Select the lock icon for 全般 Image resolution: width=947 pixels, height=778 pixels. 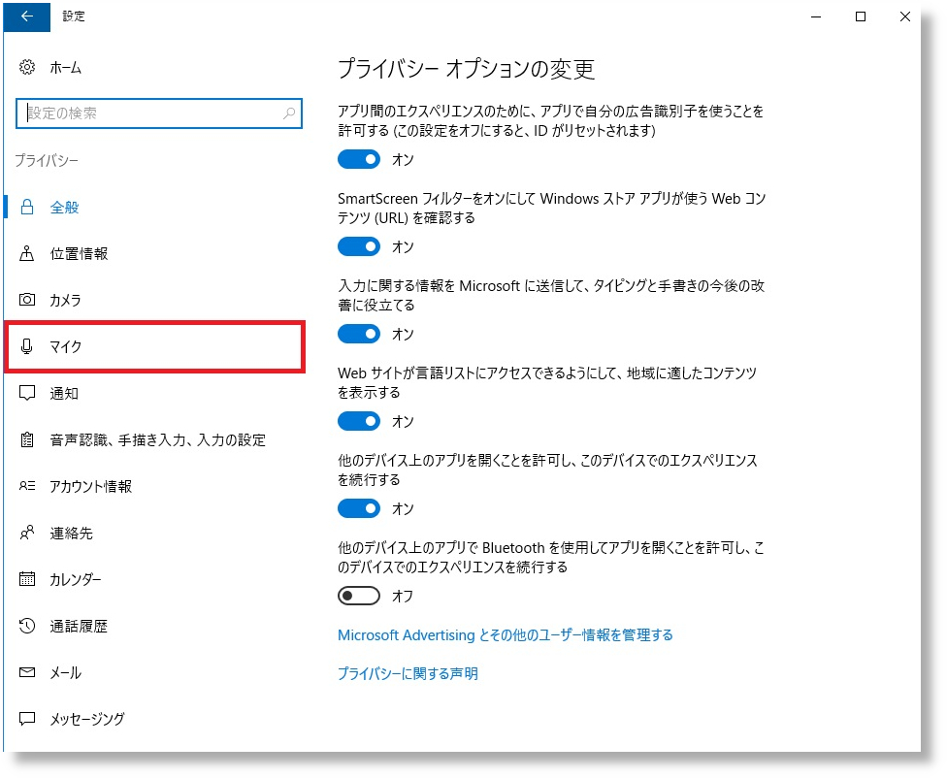tap(27, 208)
